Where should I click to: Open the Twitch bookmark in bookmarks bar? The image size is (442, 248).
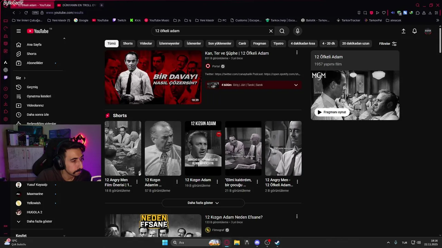[x=119, y=20]
